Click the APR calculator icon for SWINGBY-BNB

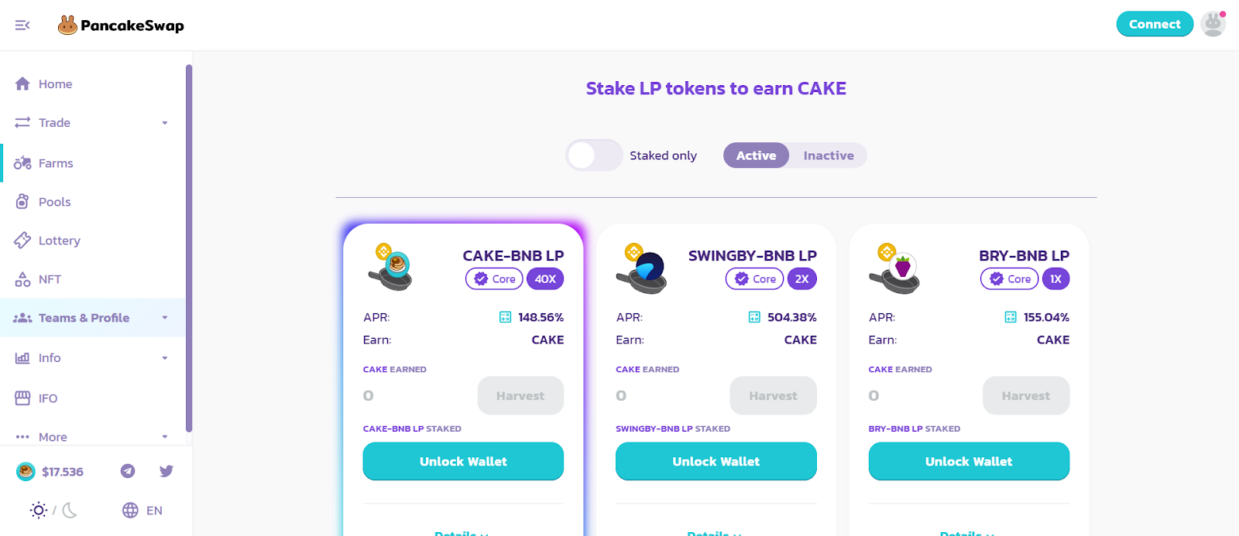pos(754,317)
